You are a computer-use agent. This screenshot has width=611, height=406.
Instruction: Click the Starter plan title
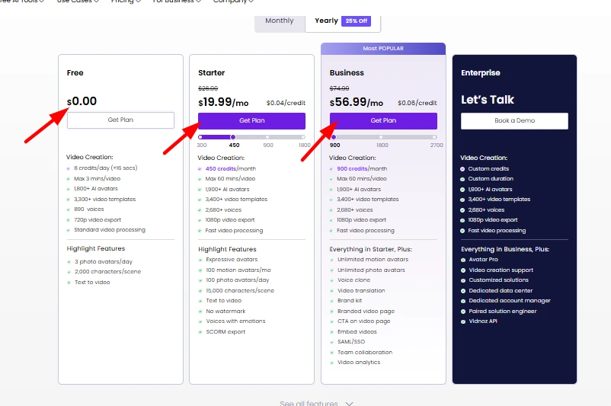[x=211, y=73]
